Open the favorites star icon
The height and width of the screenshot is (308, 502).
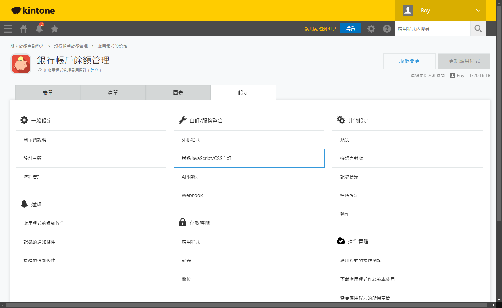[x=55, y=29]
